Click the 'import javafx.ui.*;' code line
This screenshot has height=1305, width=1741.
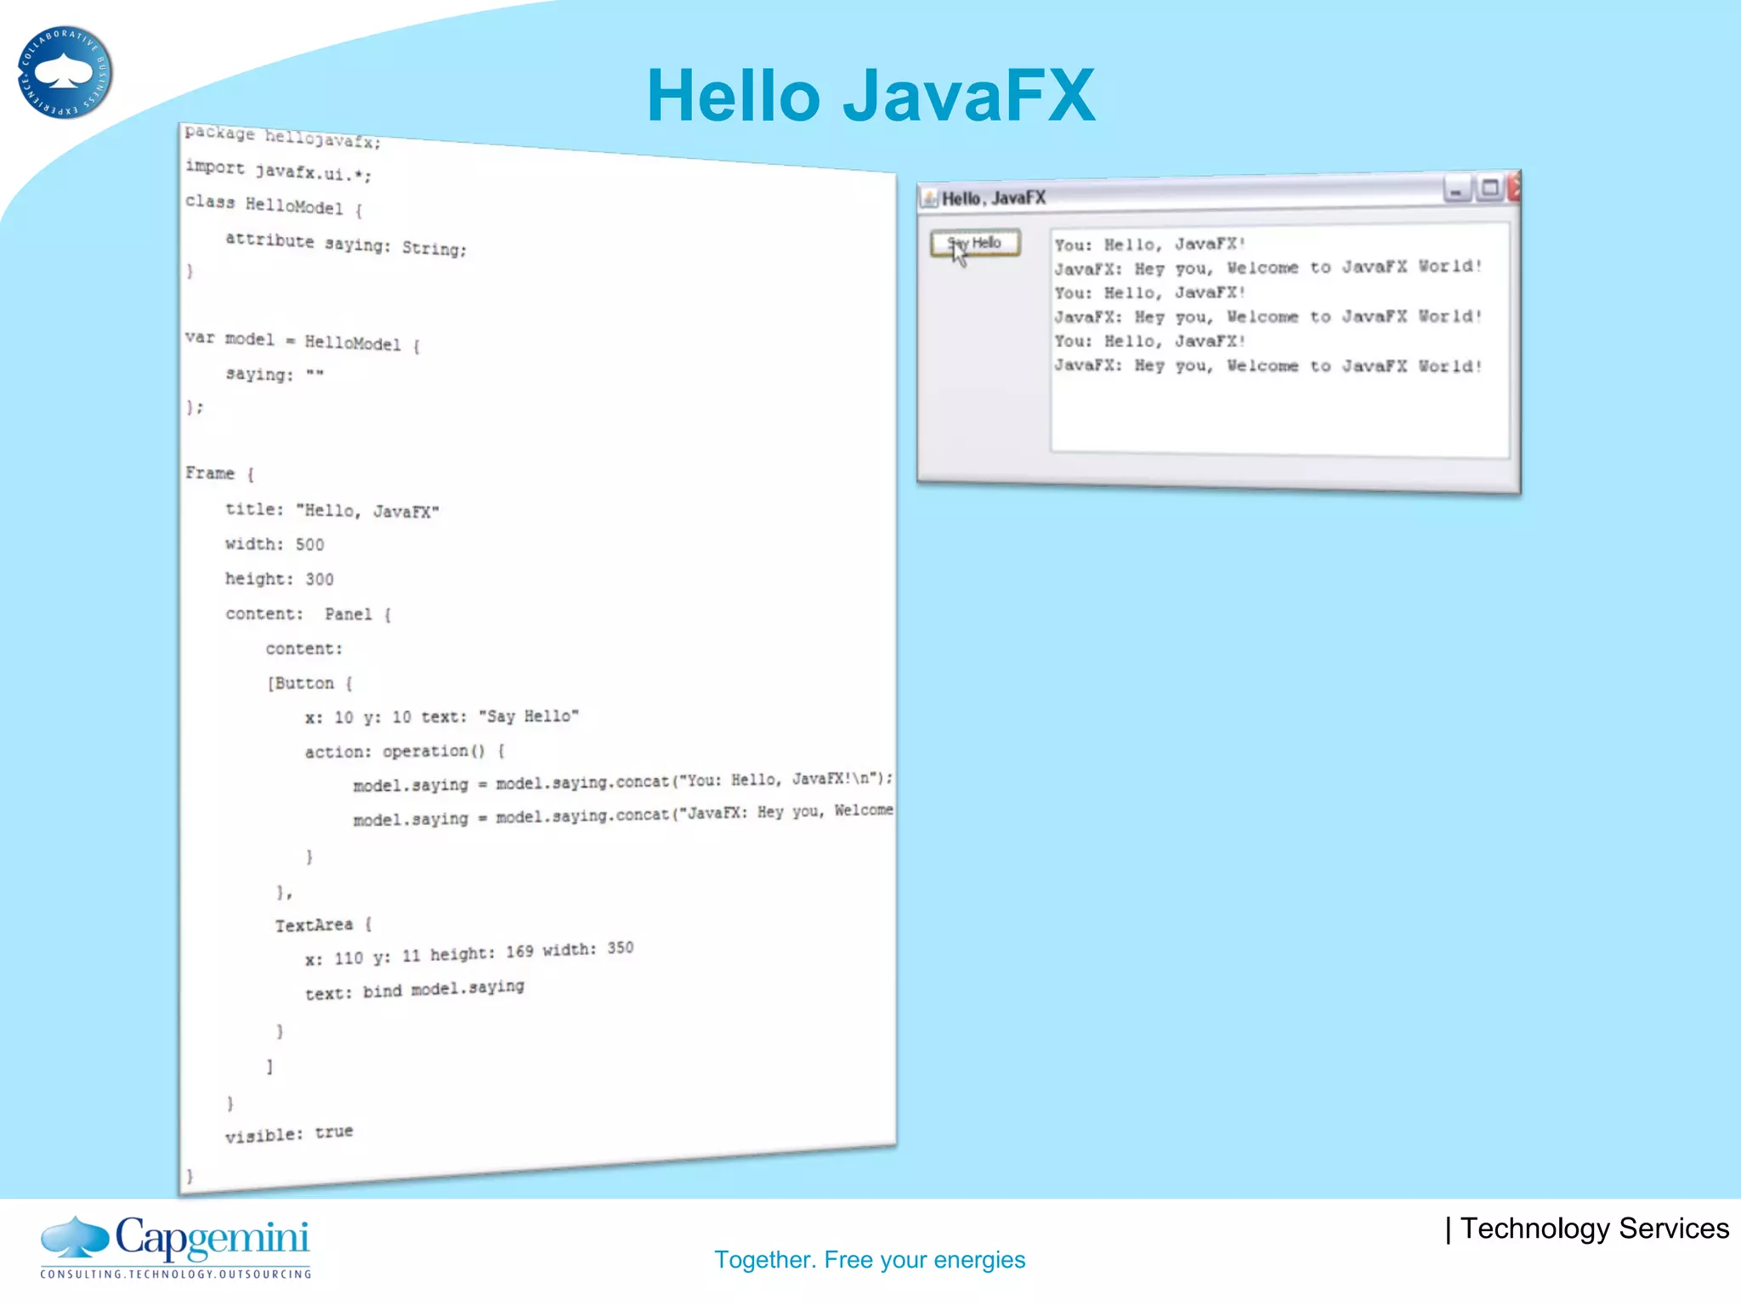point(279,170)
